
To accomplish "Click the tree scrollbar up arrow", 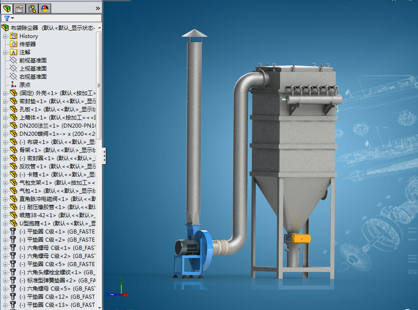I will coord(99,28).
